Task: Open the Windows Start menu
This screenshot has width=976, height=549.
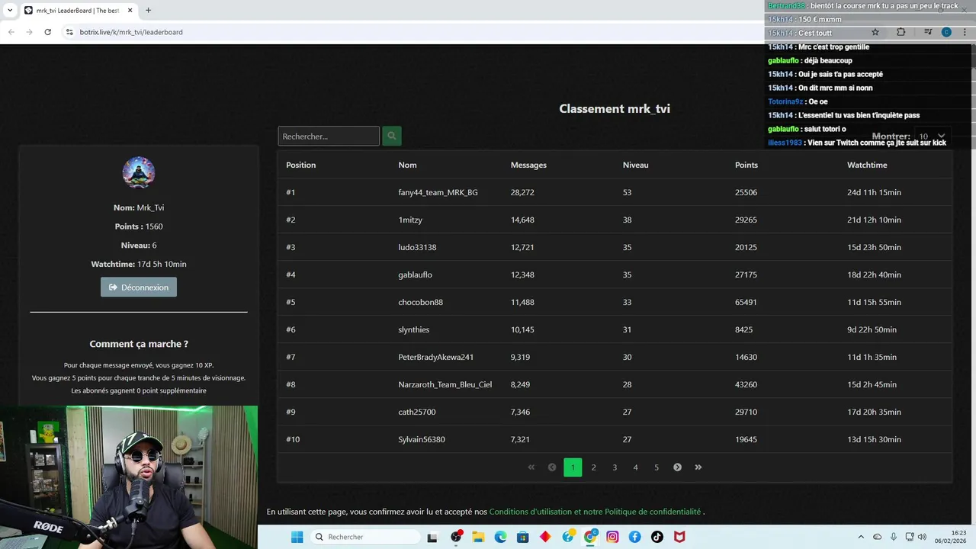Action: coord(297,537)
